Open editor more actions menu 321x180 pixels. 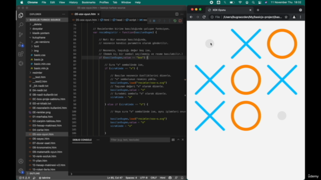pos(182,14)
